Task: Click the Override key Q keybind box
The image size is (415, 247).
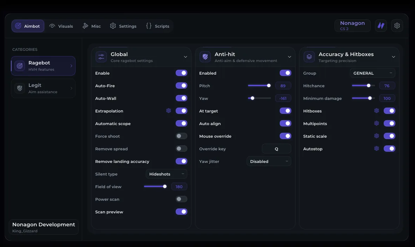Action: [276, 149]
